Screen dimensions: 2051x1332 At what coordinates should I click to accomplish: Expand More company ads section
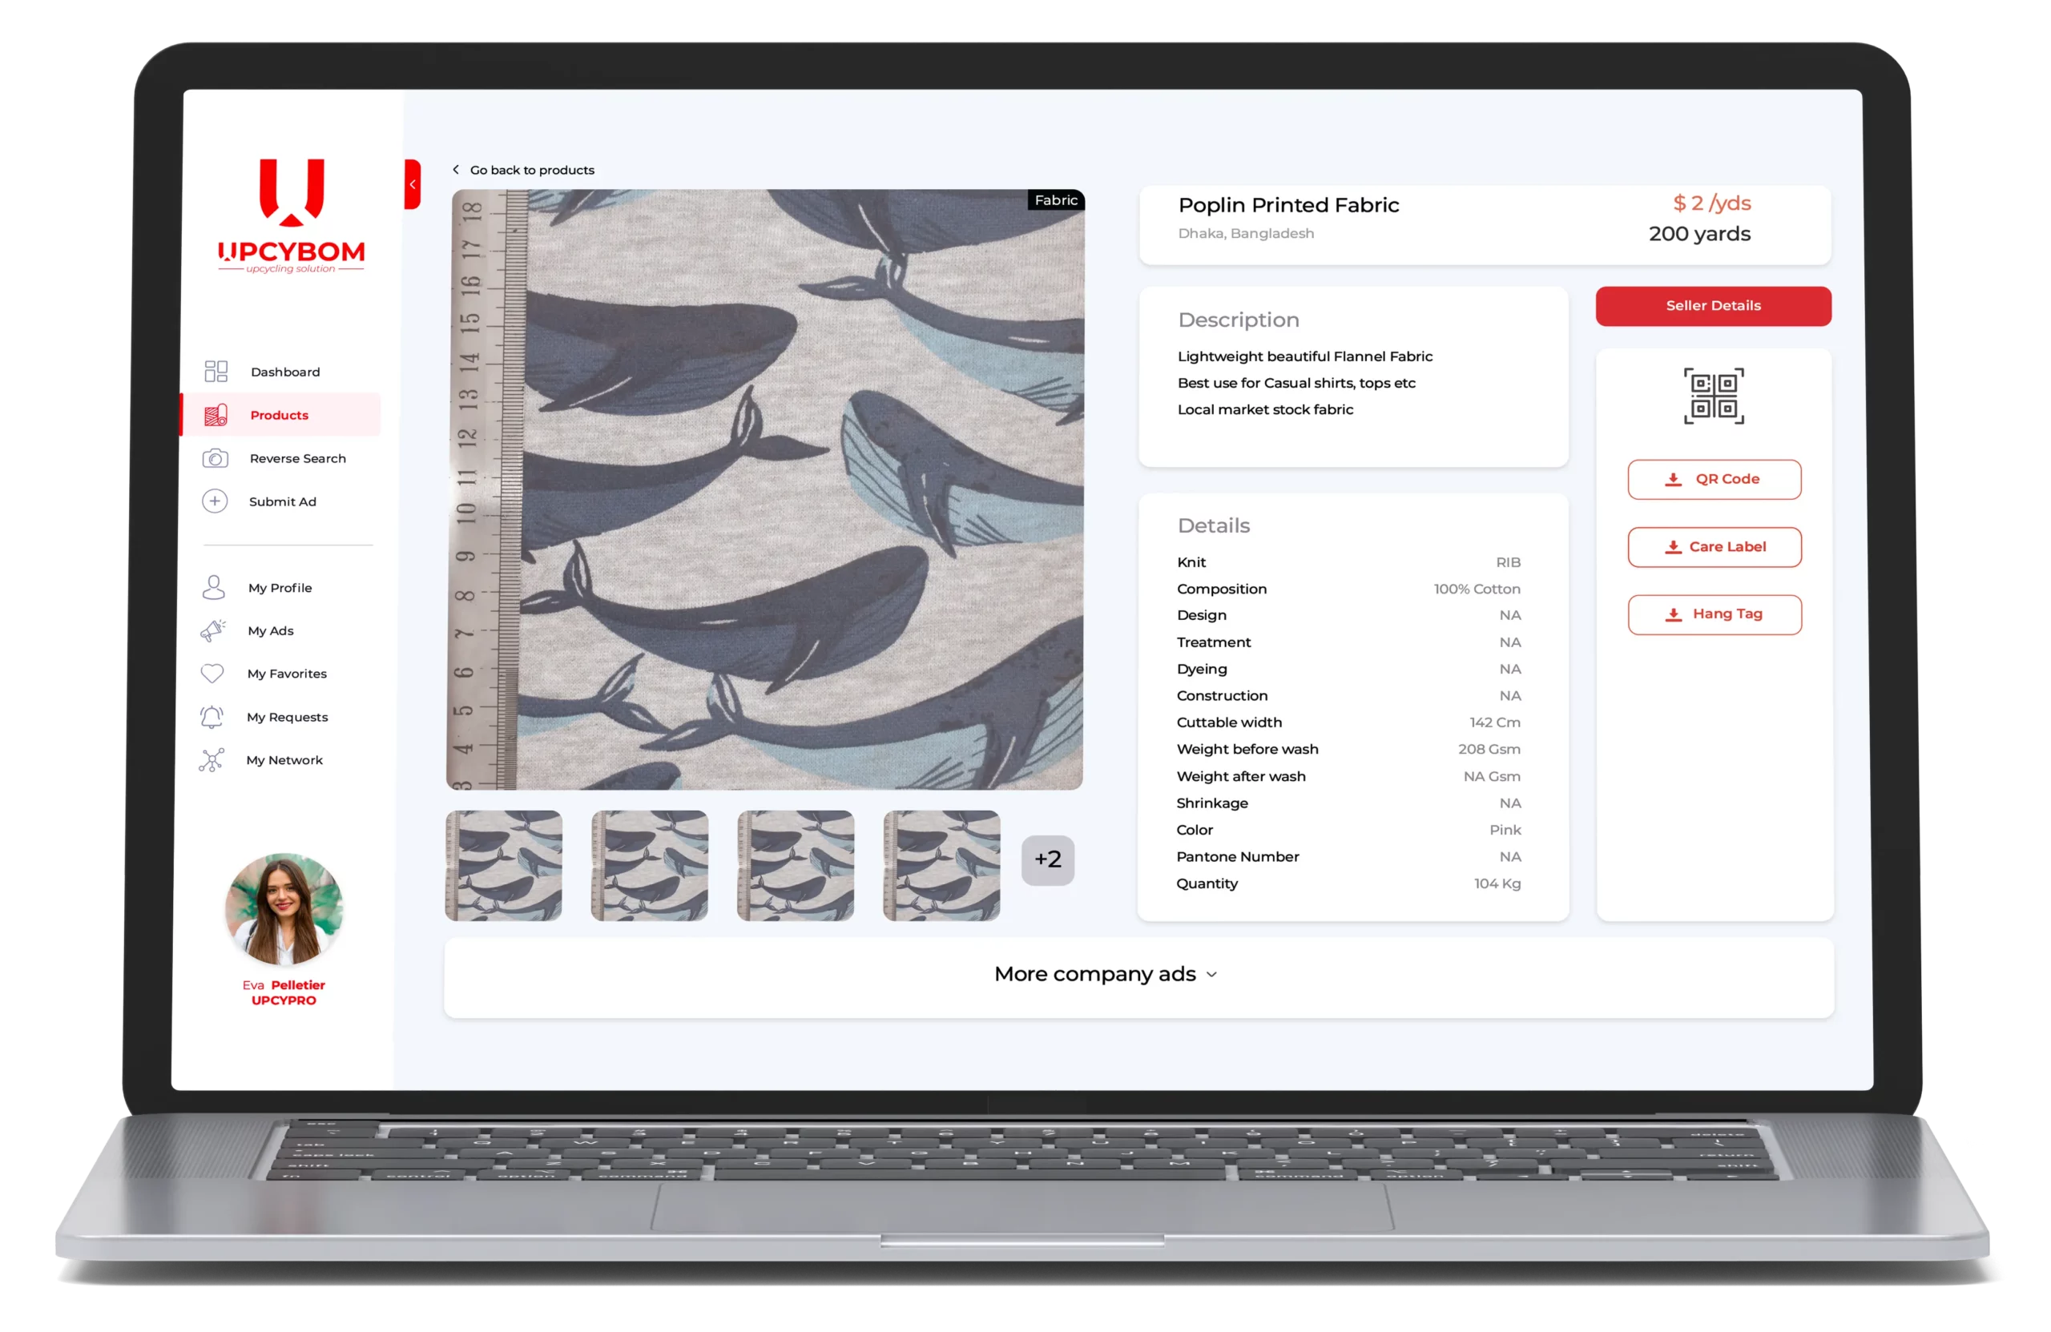point(1106,975)
